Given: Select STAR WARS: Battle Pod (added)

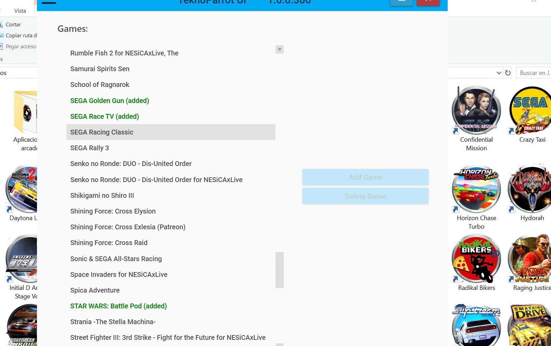Looking at the screenshot, I should pyautogui.click(x=171, y=306).
